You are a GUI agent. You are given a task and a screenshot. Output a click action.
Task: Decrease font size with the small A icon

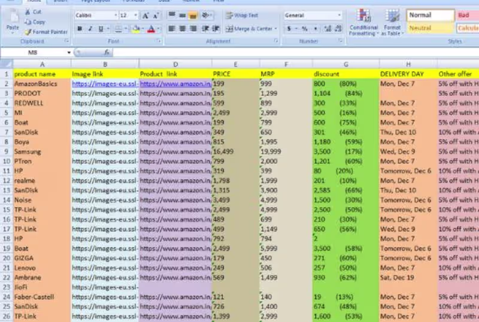click(x=156, y=16)
